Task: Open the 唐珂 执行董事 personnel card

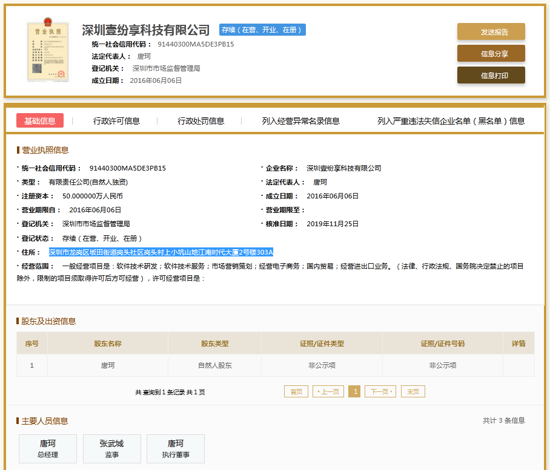Action: click(x=175, y=448)
